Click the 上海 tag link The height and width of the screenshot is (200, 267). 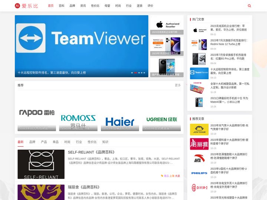(x=172, y=176)
